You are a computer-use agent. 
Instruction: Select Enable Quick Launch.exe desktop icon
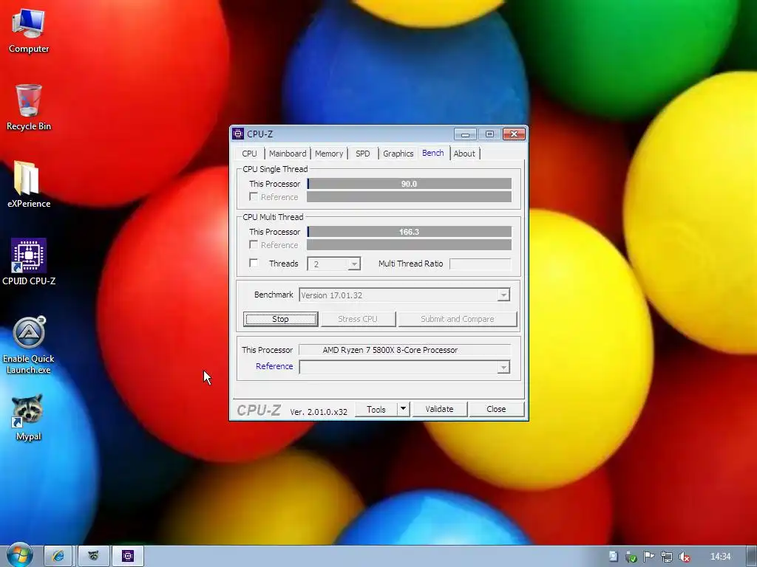[x=29, y=346]
